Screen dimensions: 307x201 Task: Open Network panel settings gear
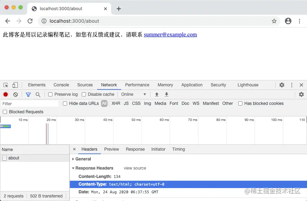(301, 94)
